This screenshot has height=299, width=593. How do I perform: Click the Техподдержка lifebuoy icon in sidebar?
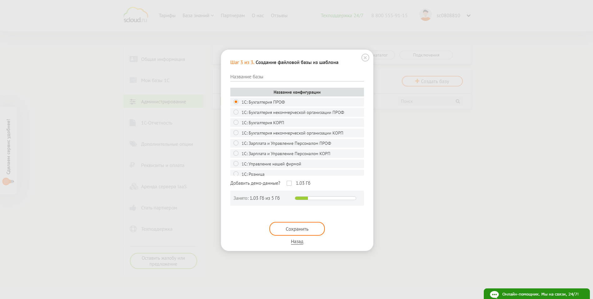(x=133, y=229)
